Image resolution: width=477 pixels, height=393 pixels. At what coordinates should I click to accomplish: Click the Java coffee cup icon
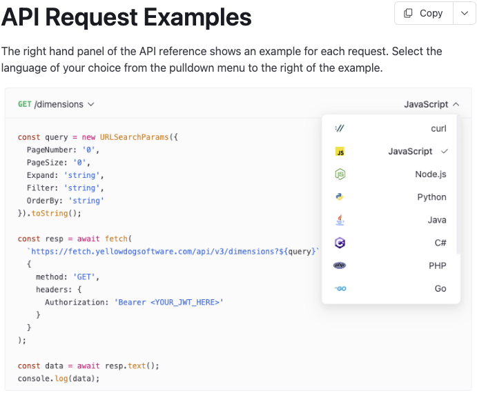[340, 220]
